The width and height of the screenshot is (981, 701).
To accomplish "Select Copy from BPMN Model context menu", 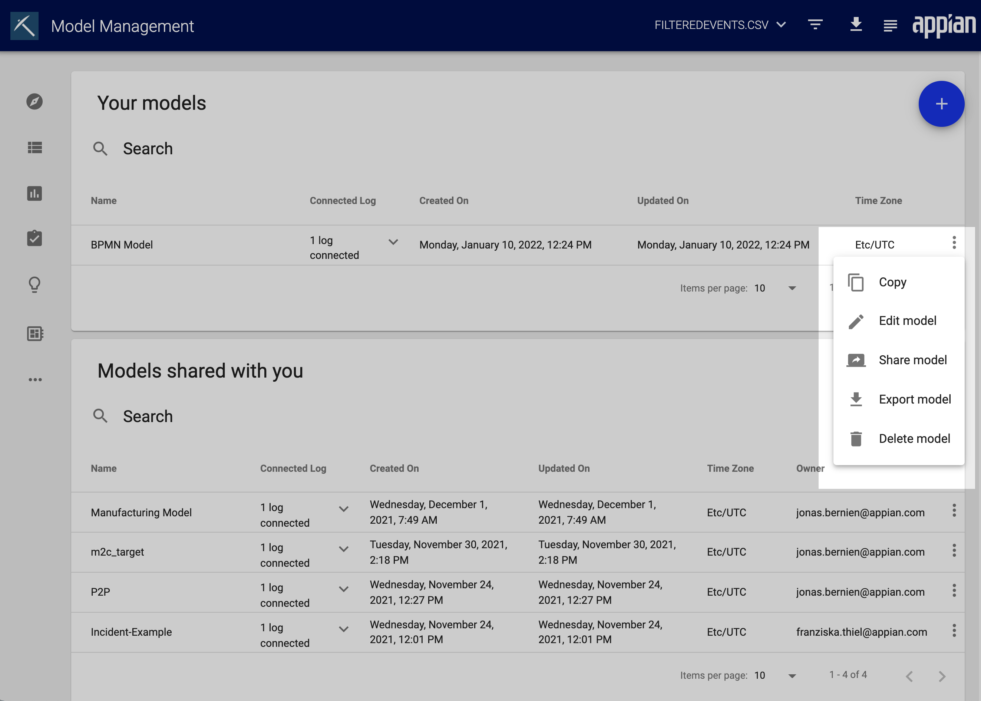I will (x=892, y=282).
